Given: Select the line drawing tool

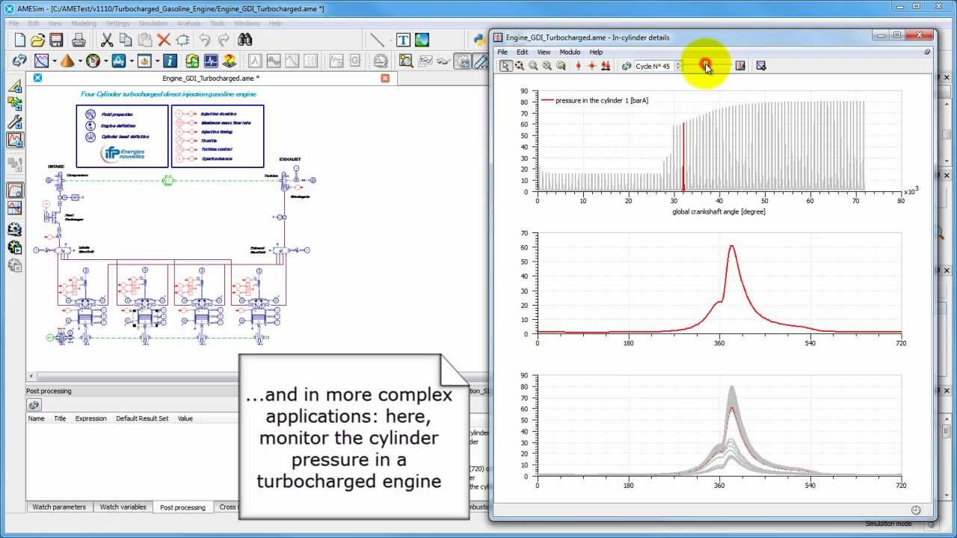Looking at the screenshot, I should (378, 40).
